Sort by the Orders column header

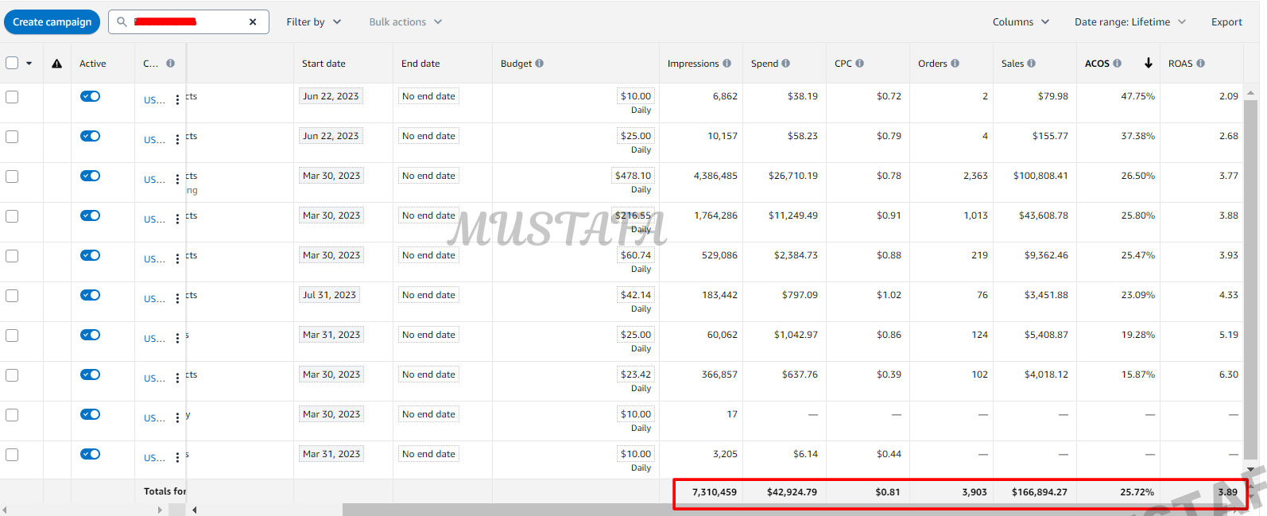(932, 64)
